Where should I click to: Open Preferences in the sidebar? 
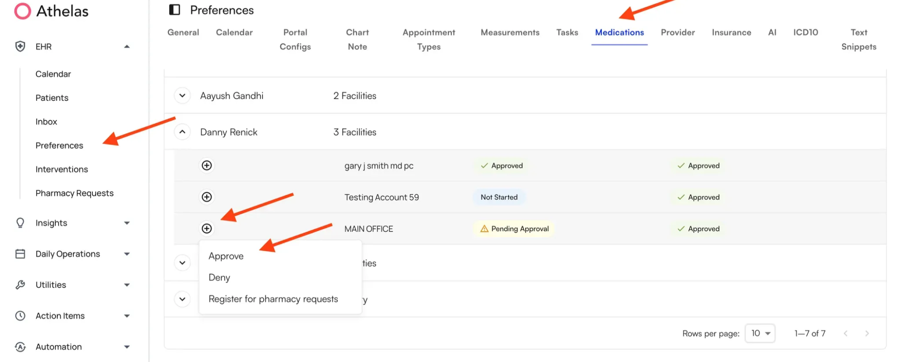click(59, 145)
